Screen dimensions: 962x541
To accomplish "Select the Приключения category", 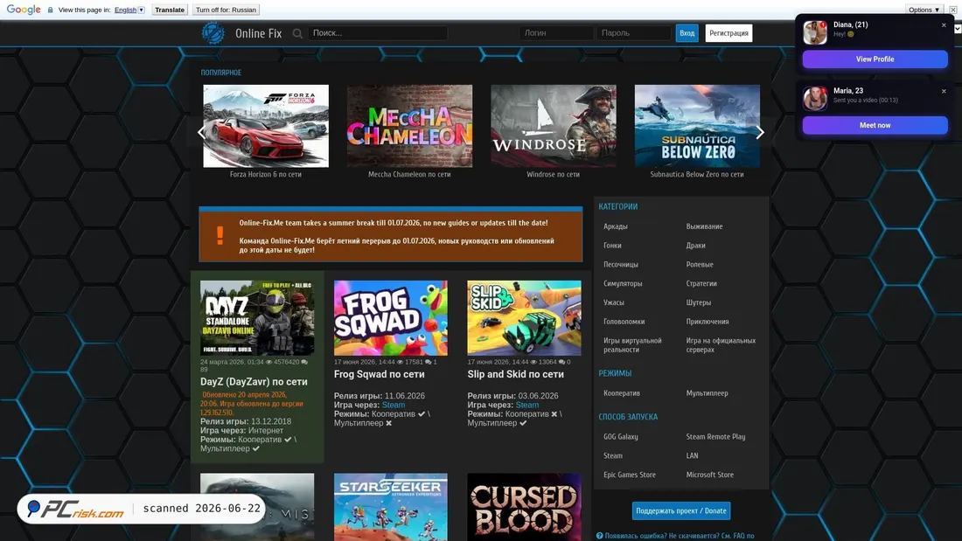I will click(708, 322).
